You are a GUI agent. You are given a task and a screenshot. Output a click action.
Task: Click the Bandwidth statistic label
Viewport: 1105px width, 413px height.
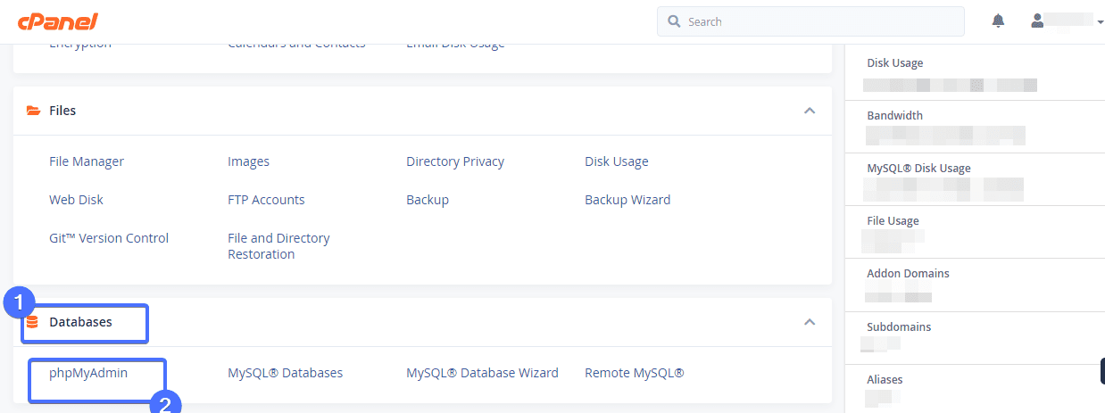pyautogui.click(x=895, y=116)
